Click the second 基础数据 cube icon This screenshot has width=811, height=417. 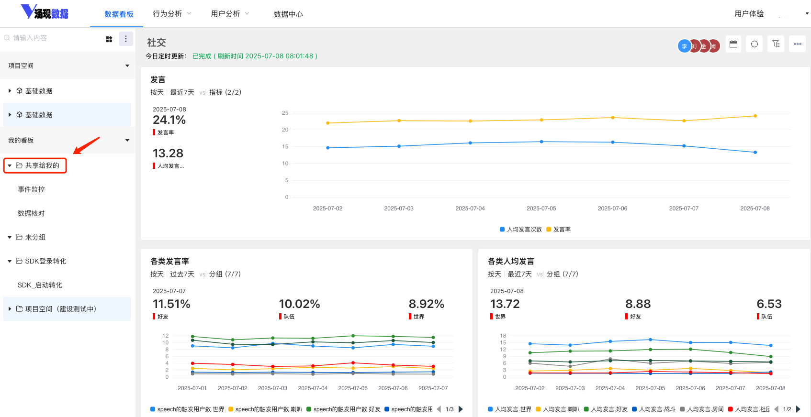point(20,115)
